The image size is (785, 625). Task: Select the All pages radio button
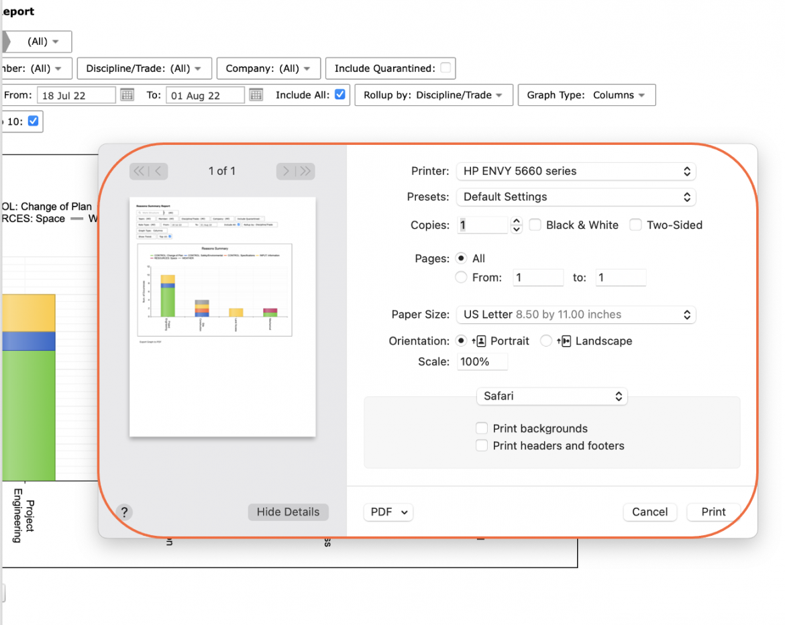click(461, 258)
